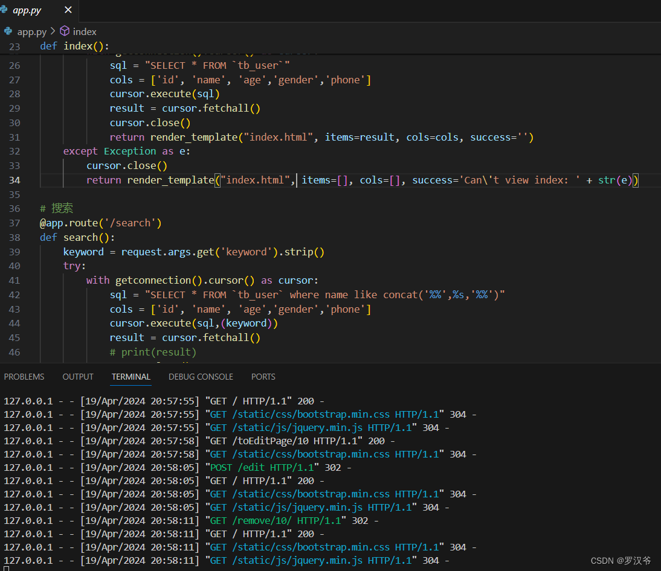
Task: Click the terminal cursor prompt at bottom
Action: pos(6,569)
